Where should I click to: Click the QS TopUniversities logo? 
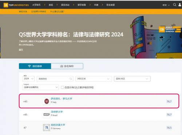coord(16,5)
